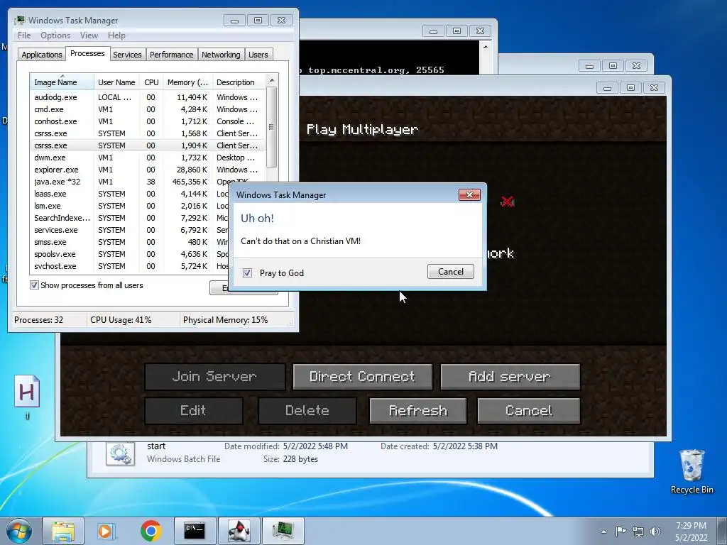Click Add server in Minecraft

(x=510, y=376)
